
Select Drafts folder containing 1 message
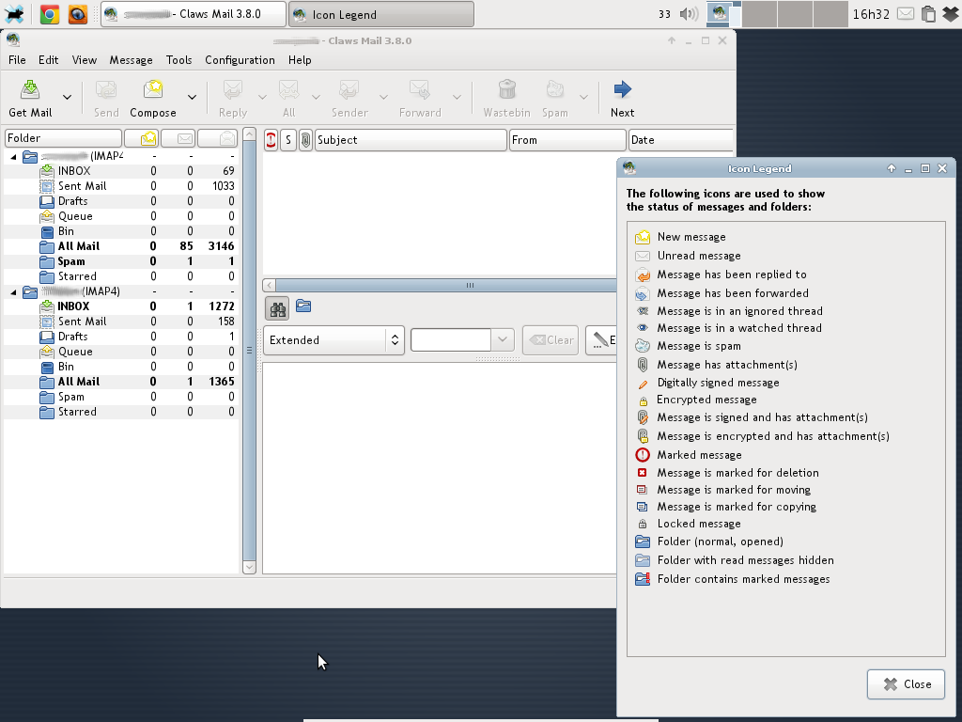(121, 337)
